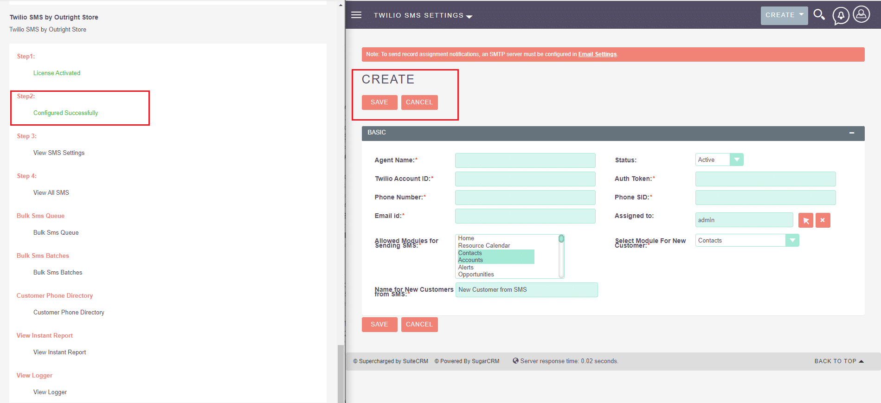The height and width of the screenshot is (403, 881).
Task: Select Accounts in Allowed Modules list
Action: 496,260
